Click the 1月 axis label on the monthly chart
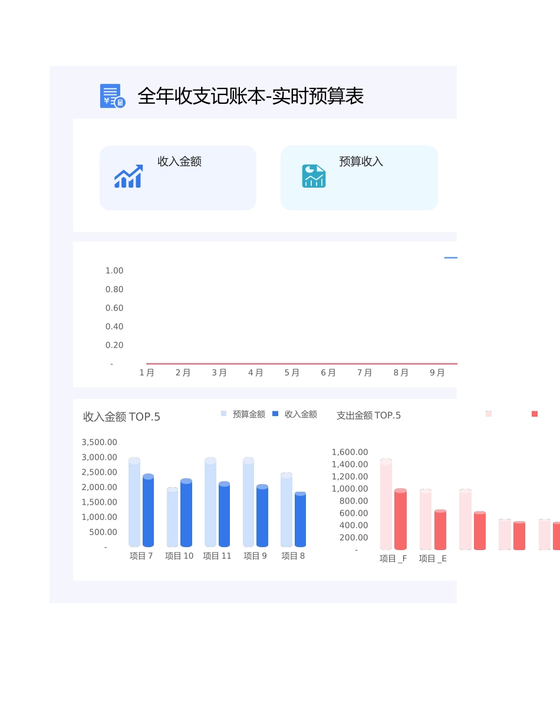 (147, 372)
